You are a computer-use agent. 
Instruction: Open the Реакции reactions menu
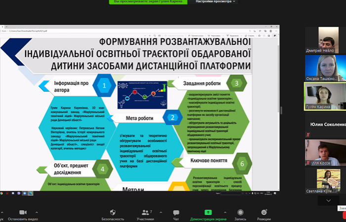pyautogui.click(x=264, y=213)
